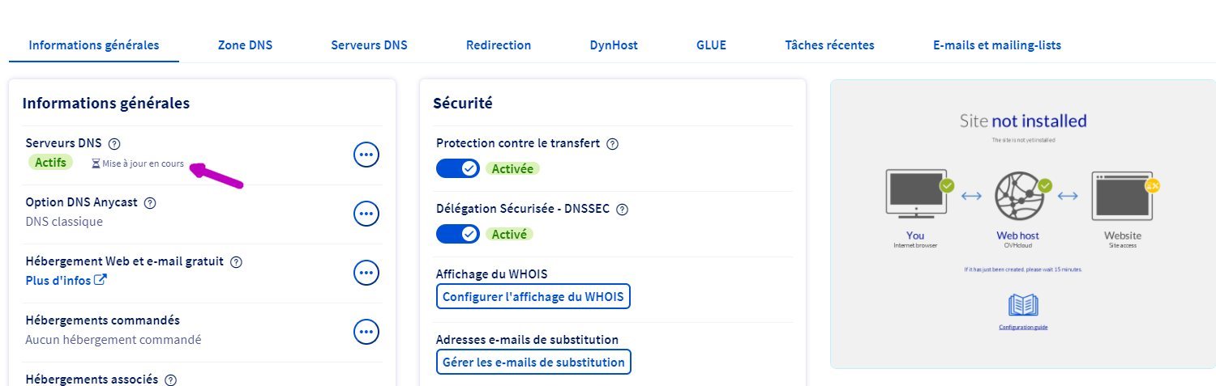The height and width of the screenshot is (386, 1216).
Task: Open the Redirection tab
Action: [x=499, y=45]
